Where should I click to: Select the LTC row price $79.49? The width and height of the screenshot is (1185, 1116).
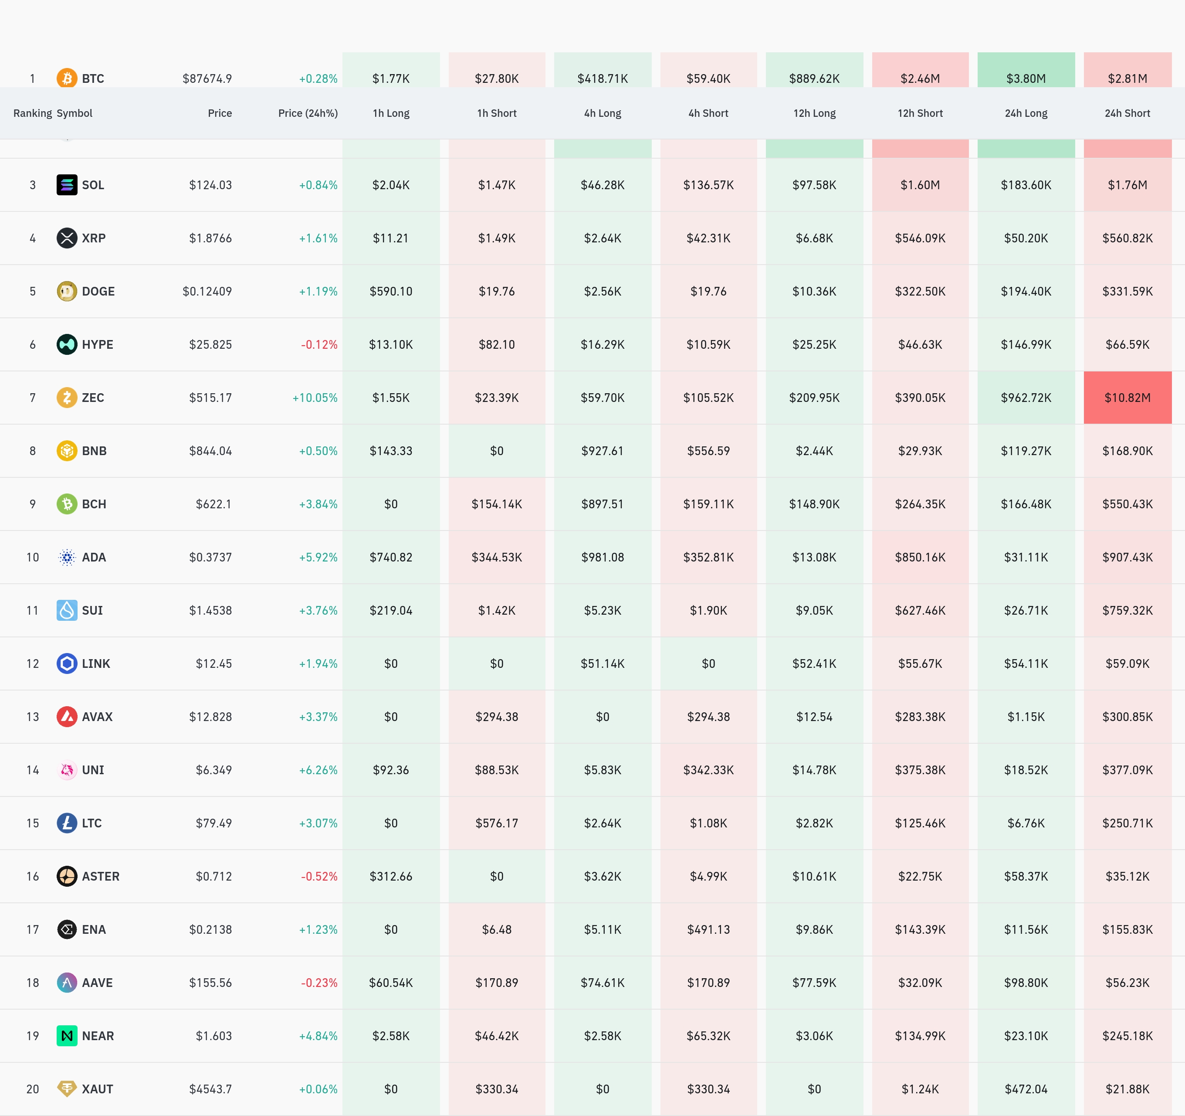click(x=213, y=823)
